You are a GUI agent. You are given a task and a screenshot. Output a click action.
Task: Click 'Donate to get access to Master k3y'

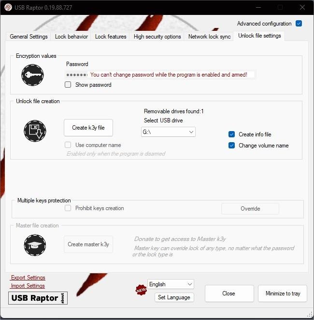(x=180, y=239)
